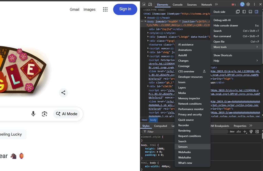Expand the style element node

(x=148, y=33)
